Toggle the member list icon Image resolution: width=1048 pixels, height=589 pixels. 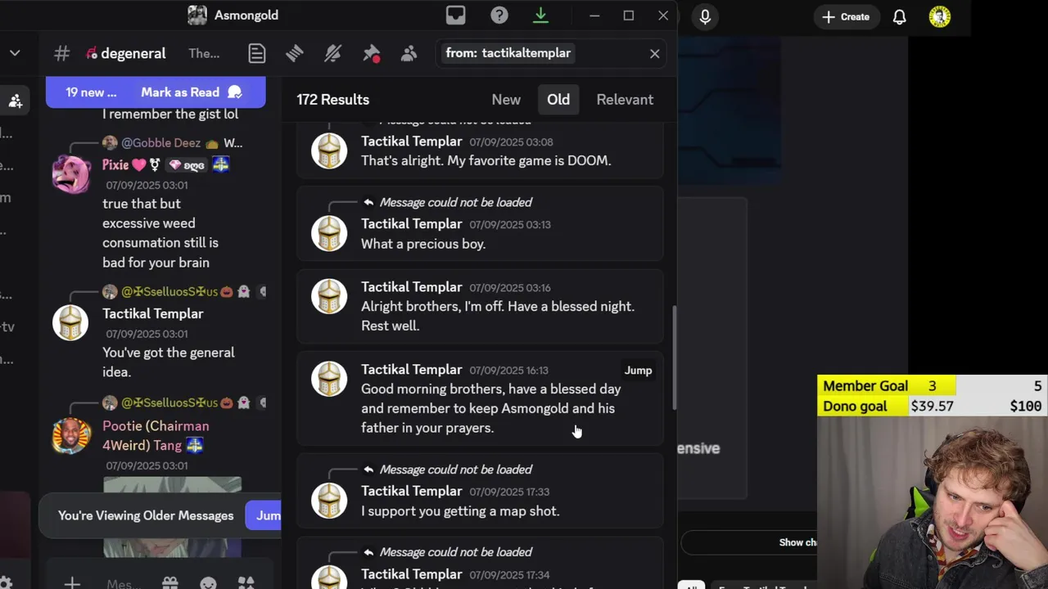(409, 53)
